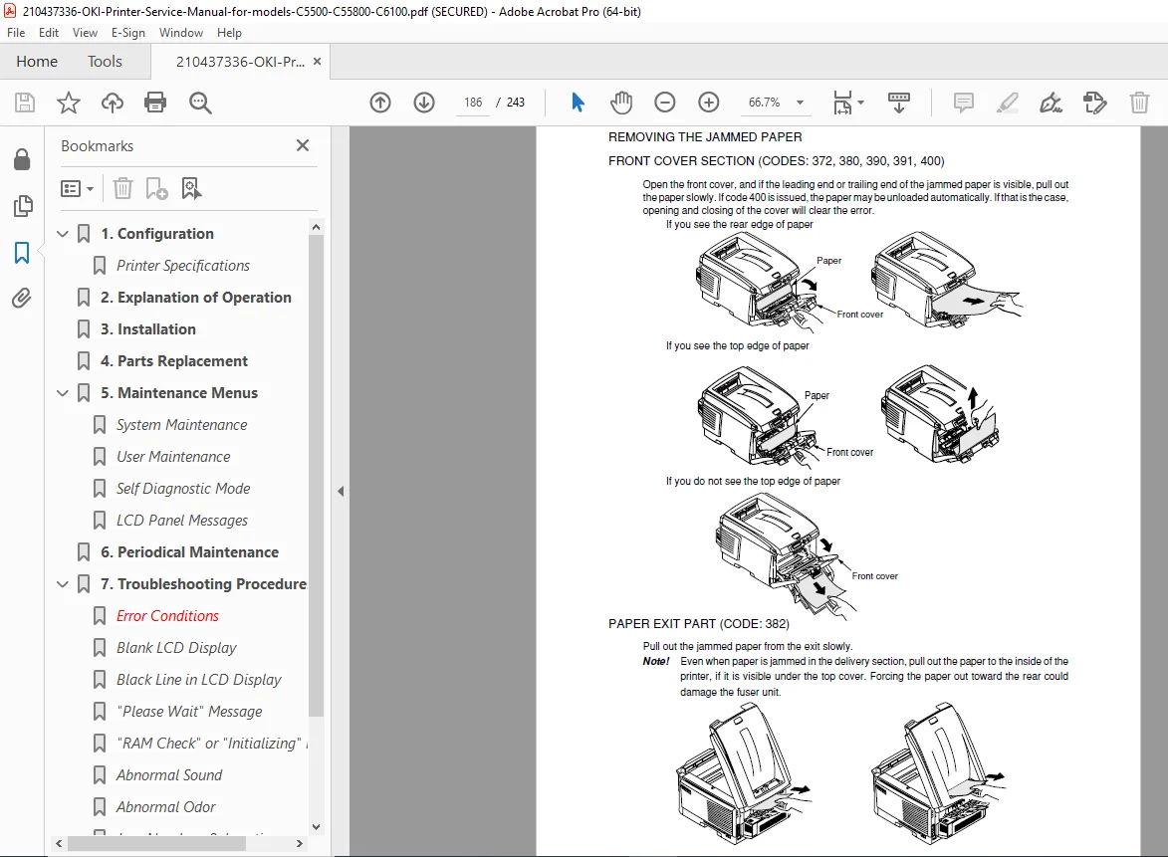This screenshot has height=857, width=1168.
Task: Open Self Diagnostic Mode bookmark
Action: pyautogui.click(x=182, y=489)
